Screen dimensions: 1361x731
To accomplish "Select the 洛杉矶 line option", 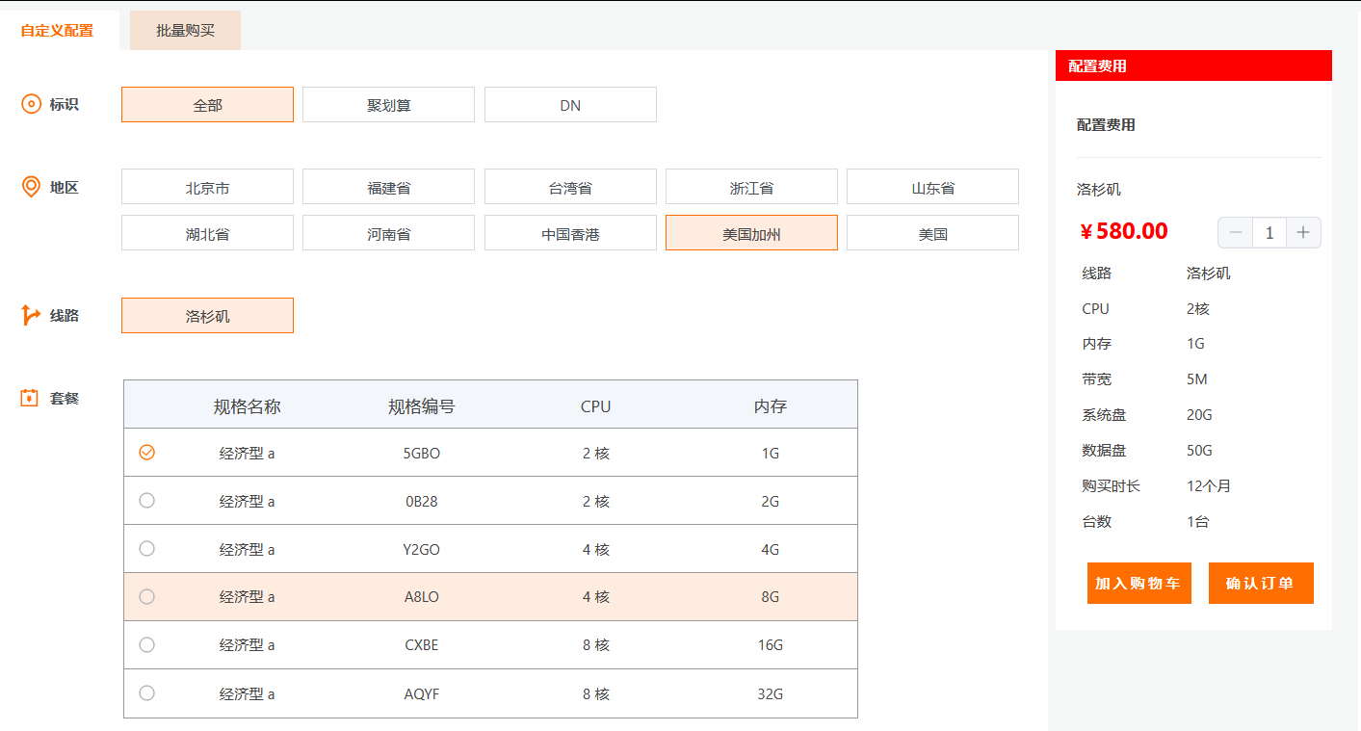I will pos(207,316).
